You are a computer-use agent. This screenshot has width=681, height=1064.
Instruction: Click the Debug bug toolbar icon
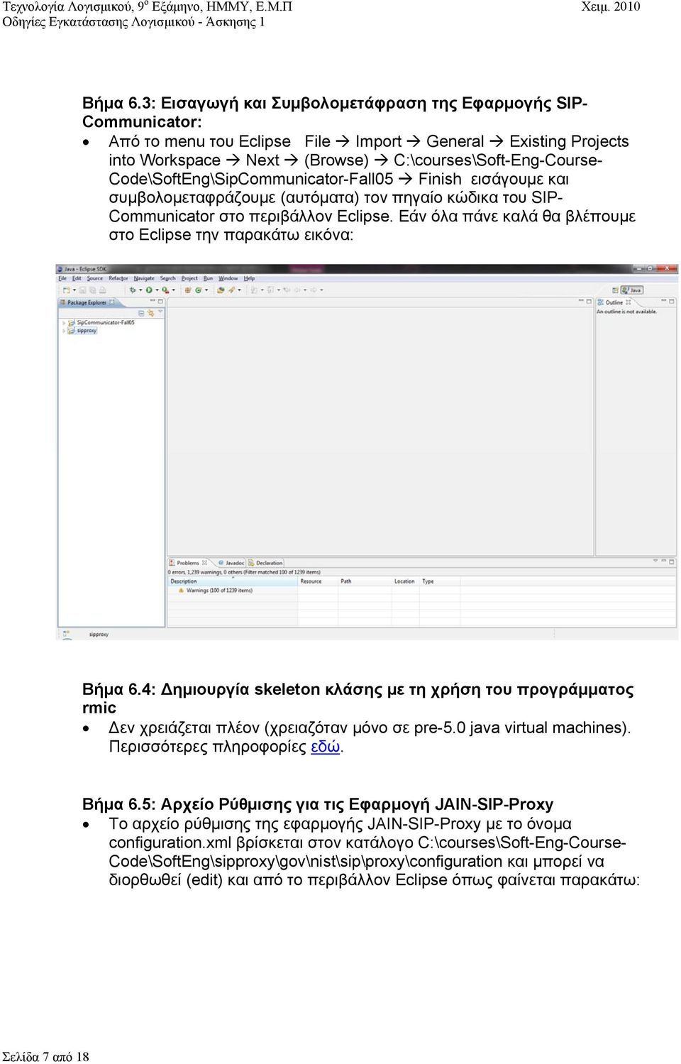pos(133,290)
